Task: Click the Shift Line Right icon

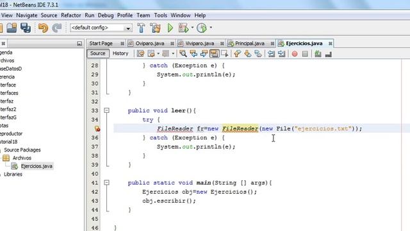Action: point(282,54)
